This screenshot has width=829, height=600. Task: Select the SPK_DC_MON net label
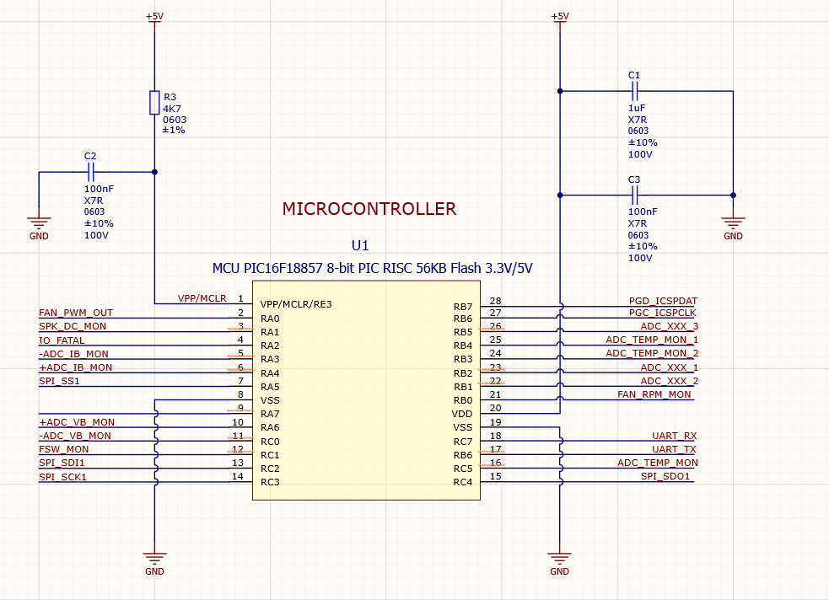tap(73, 326)
